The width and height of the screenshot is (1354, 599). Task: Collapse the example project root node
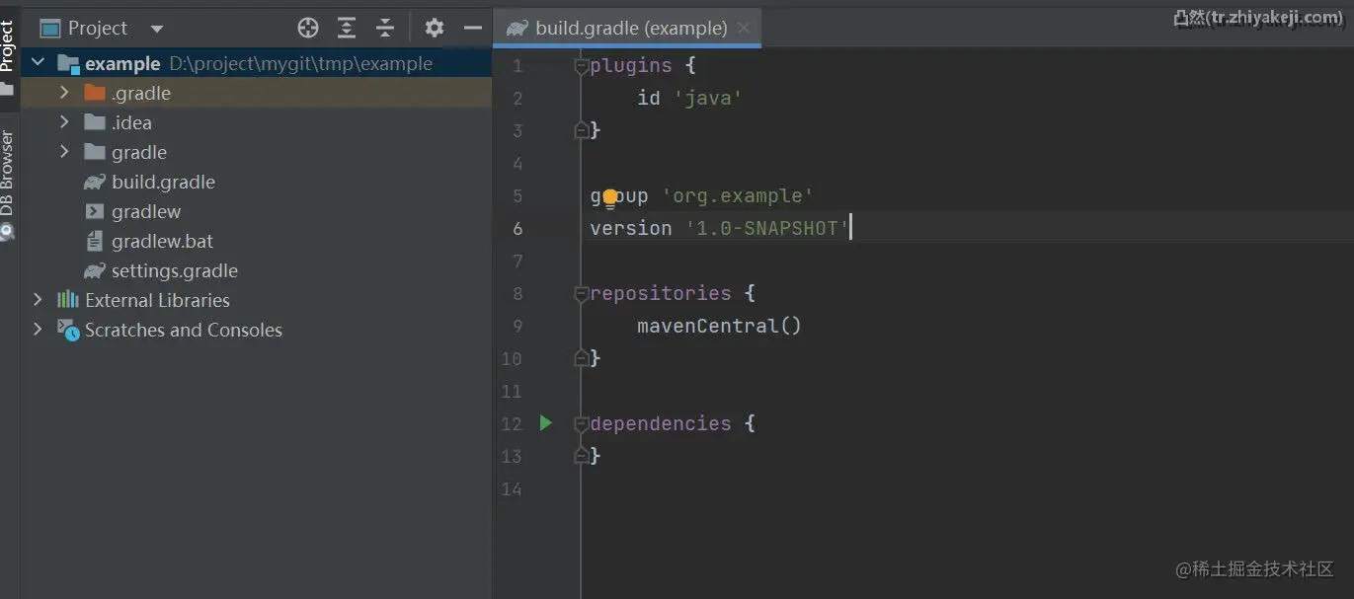[38, 63]
